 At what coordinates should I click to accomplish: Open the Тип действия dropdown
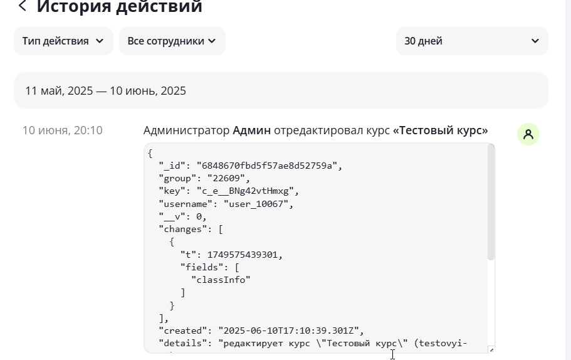[63, 41]
